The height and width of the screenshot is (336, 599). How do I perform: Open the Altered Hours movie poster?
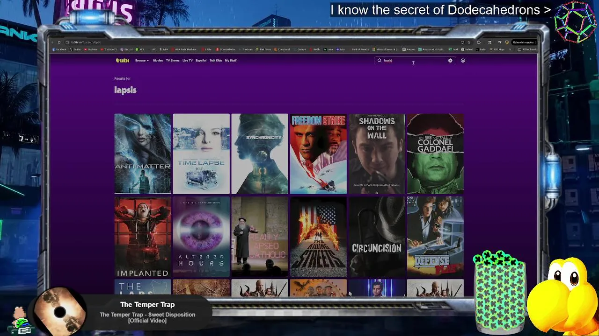pos(201,237)
